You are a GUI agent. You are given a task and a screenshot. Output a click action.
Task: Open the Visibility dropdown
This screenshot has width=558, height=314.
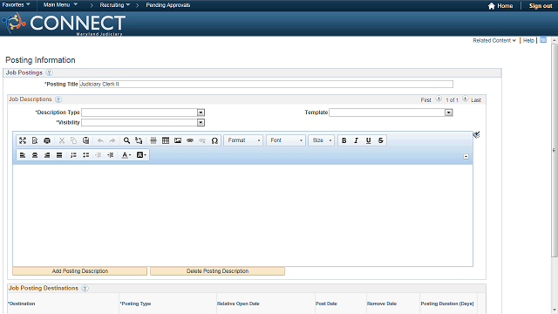pyautogui.click(x=201, y=122)
